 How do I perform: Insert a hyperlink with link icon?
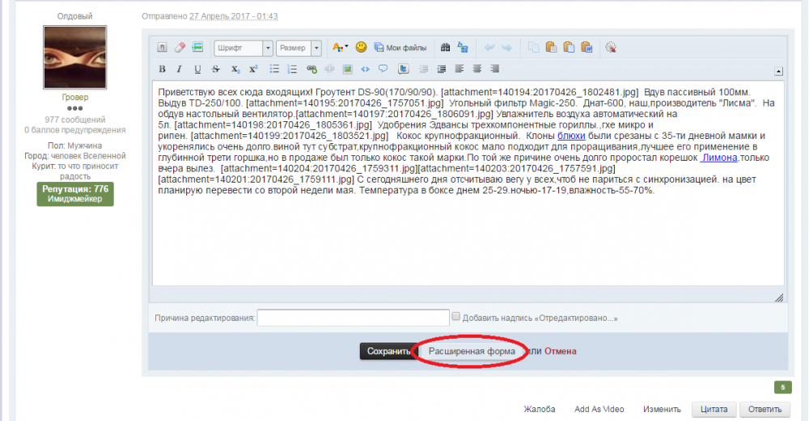(x=311, y=69)
